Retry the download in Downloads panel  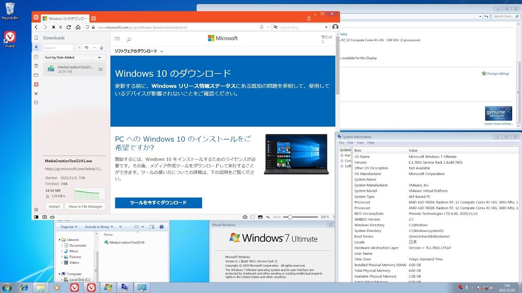87,47
